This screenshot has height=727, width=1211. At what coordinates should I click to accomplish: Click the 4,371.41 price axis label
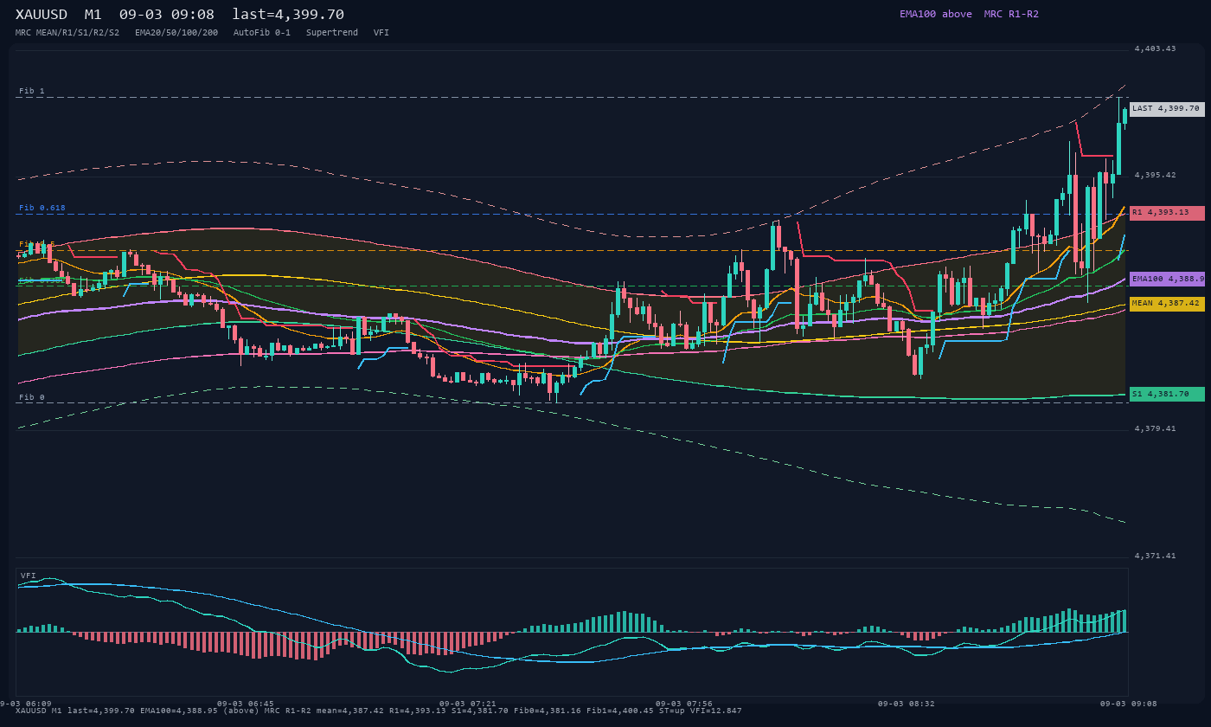pos(1156,556)
